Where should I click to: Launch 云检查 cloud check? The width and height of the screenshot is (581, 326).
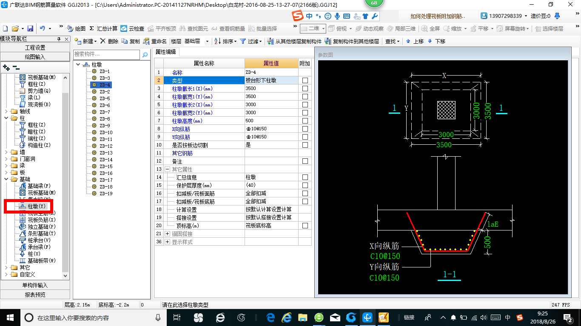132,28
